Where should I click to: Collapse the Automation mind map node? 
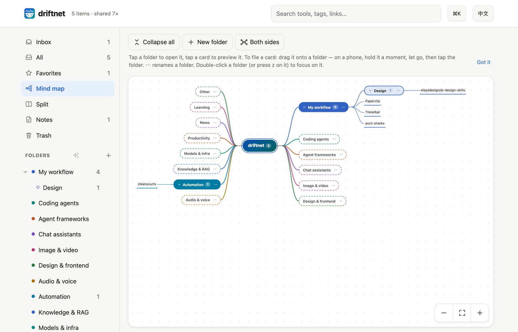[179, 185]
